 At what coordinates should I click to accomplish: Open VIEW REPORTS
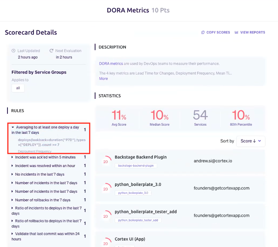250,32
